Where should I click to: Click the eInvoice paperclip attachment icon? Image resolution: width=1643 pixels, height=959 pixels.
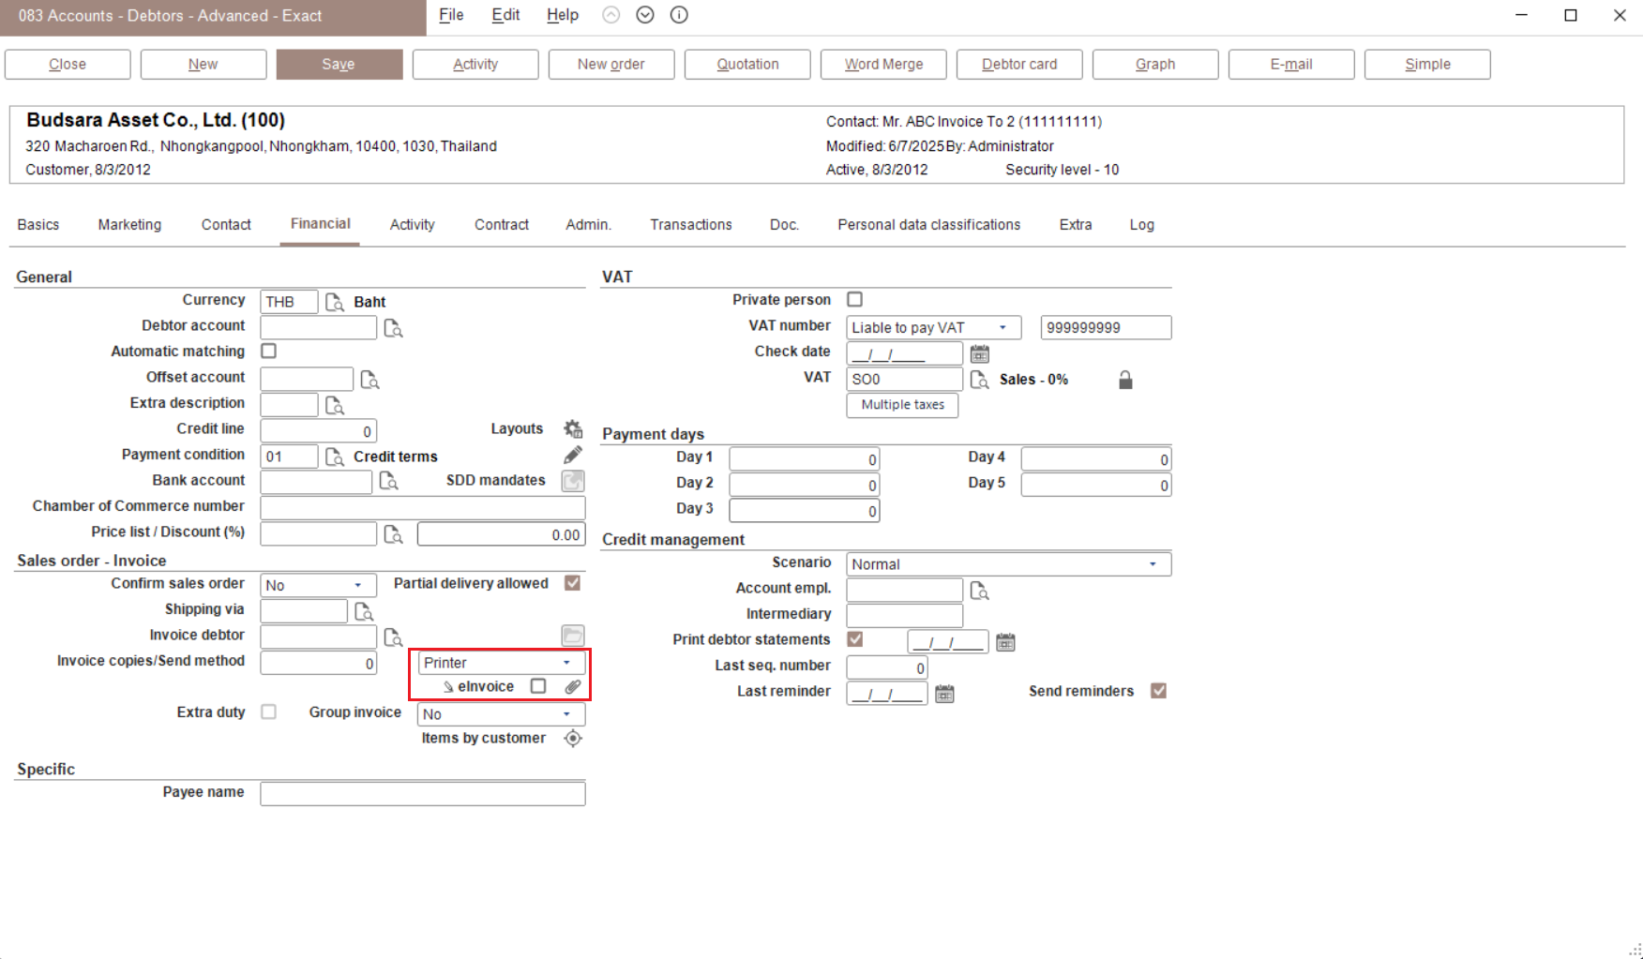(x=572, y=686)
